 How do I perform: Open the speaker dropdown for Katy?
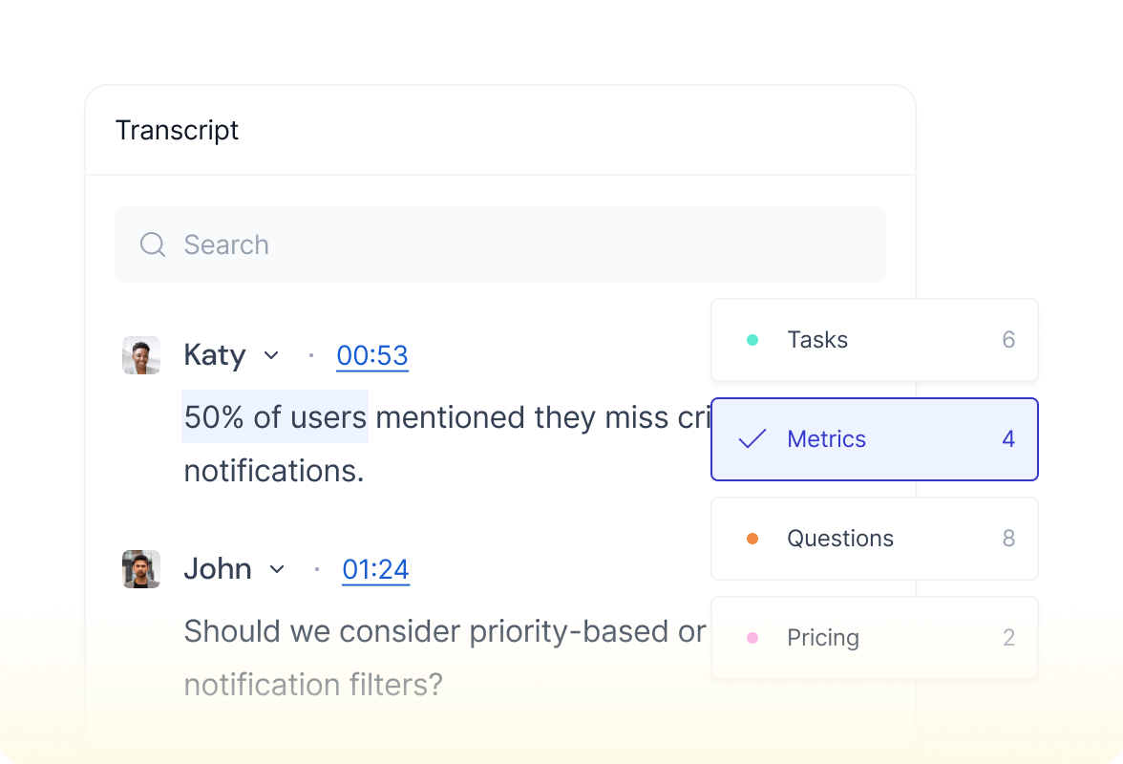pyautogui.click(x=270, y=355)
